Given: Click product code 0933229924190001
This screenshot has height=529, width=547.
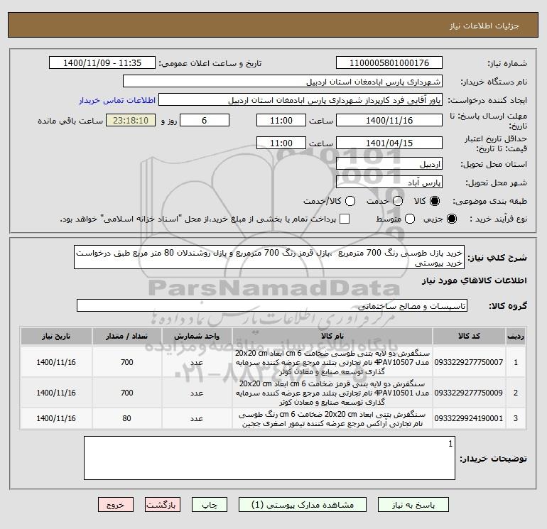Looking at the screenshot, I should point(469,418).
